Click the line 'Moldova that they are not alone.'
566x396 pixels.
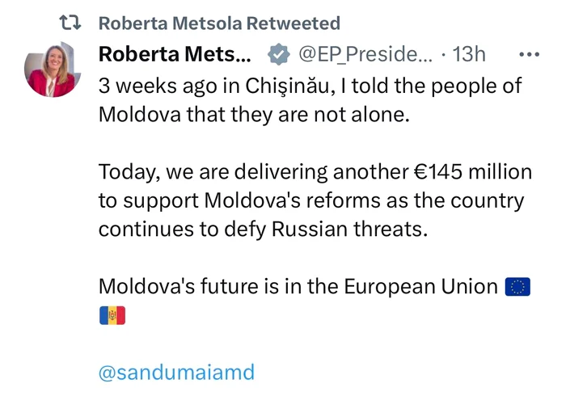tap(254, 115)
